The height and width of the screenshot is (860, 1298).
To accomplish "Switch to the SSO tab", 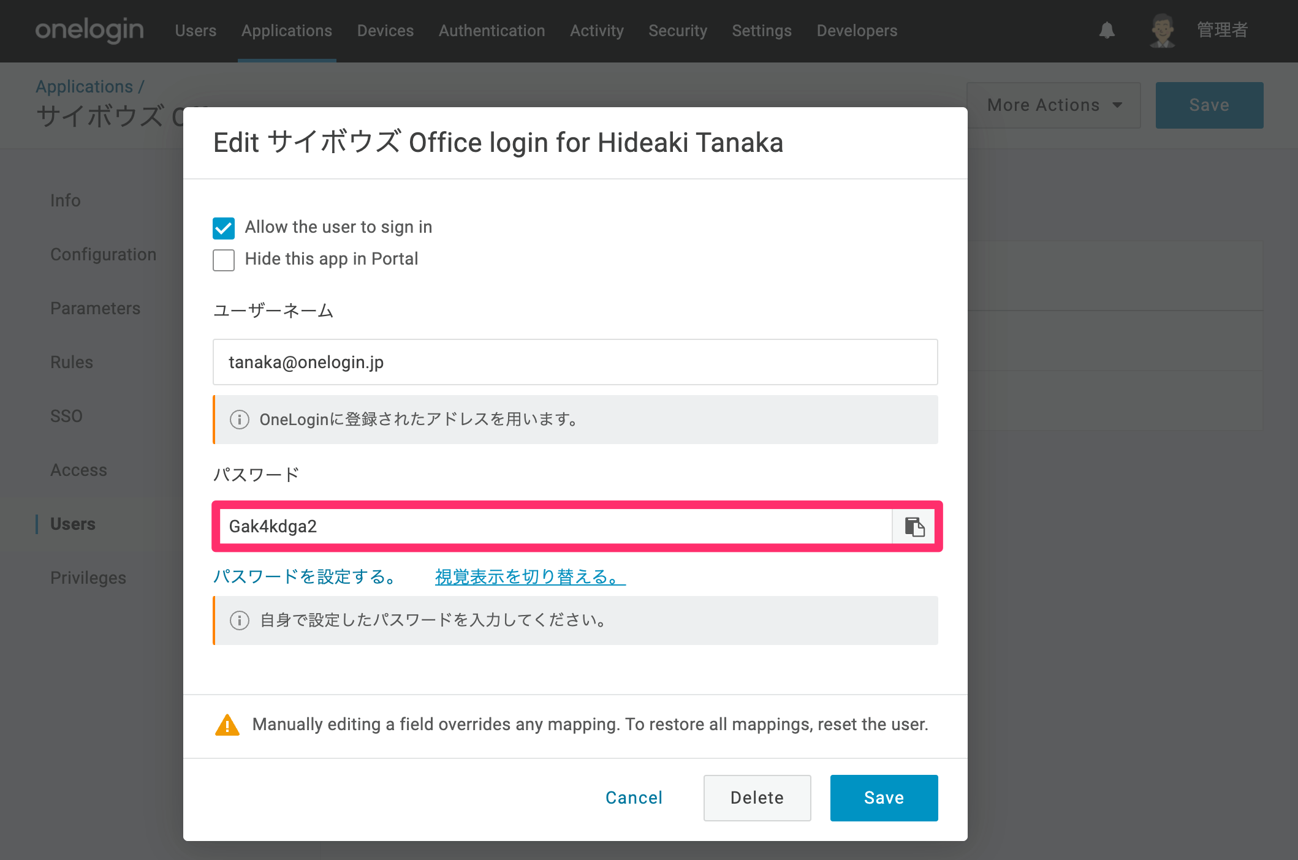I will (66, 416).
